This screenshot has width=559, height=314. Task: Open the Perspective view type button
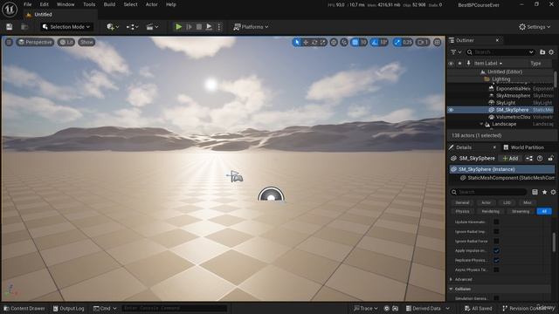35,42
